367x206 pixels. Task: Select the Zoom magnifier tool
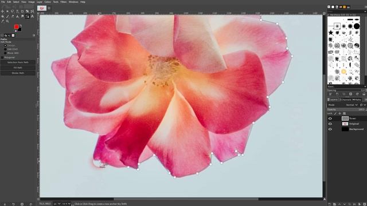tap(7, 21)
